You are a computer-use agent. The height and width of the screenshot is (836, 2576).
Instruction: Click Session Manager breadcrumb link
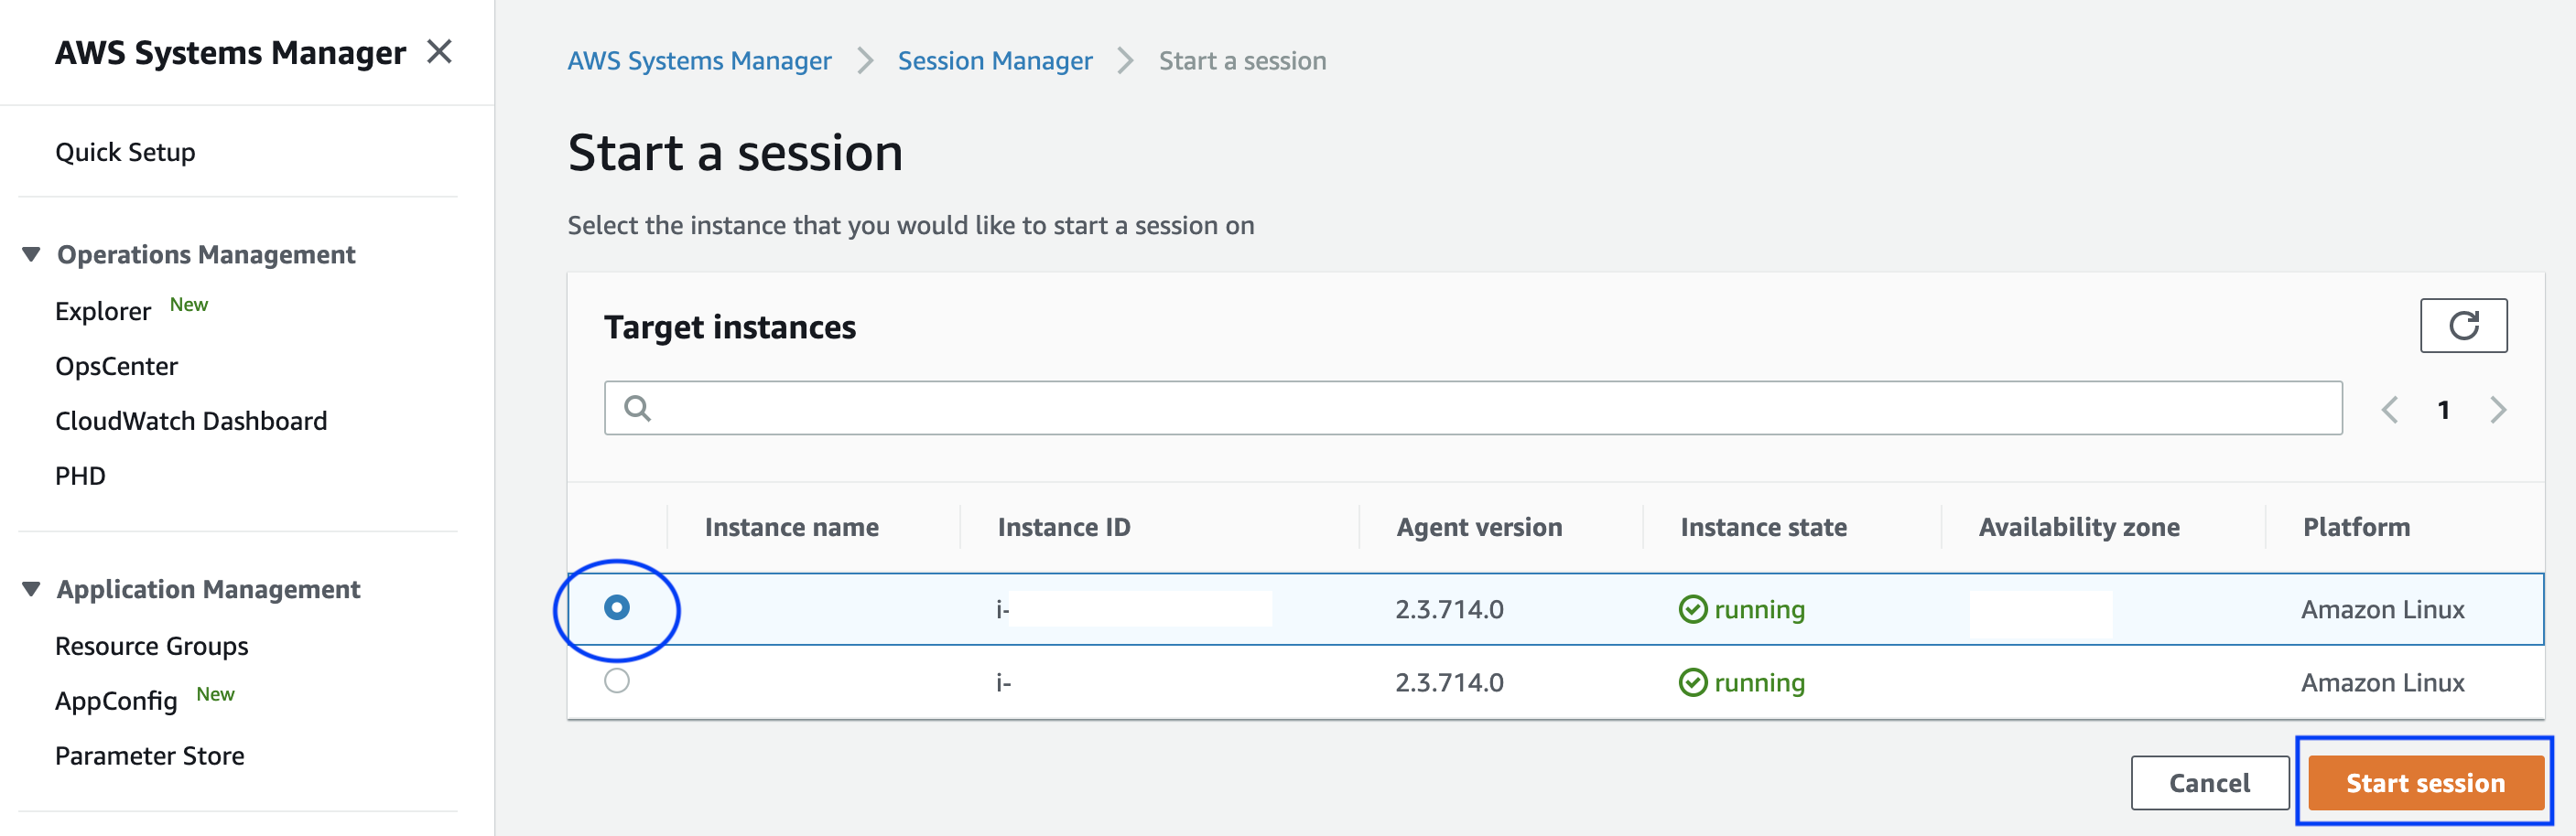coord(995,61)
